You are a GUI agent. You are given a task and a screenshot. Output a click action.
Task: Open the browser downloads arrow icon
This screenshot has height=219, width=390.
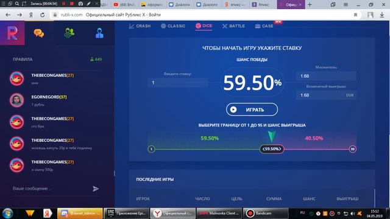382,15
